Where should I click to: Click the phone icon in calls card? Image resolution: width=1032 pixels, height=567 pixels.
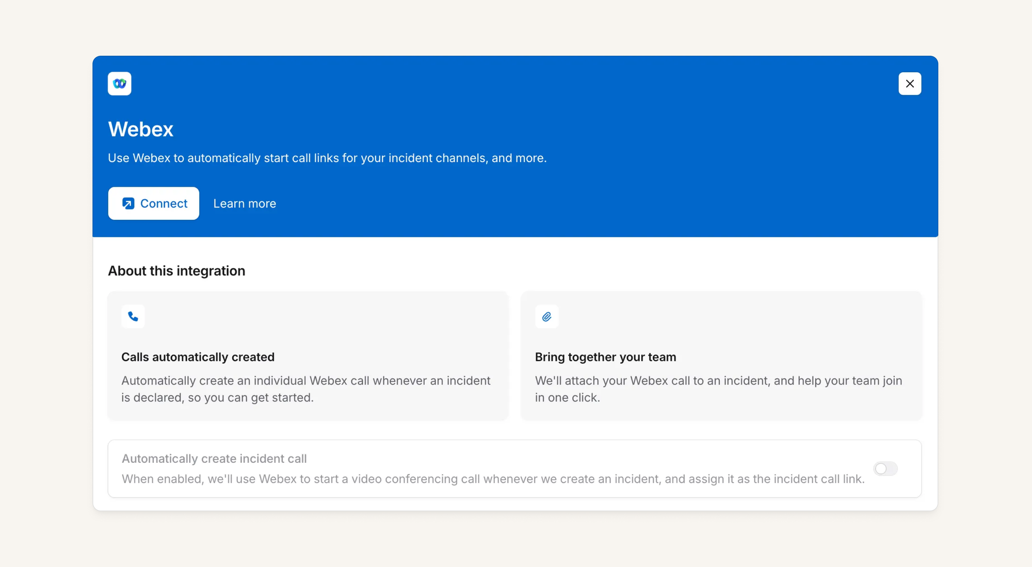(x=133, y=316)
